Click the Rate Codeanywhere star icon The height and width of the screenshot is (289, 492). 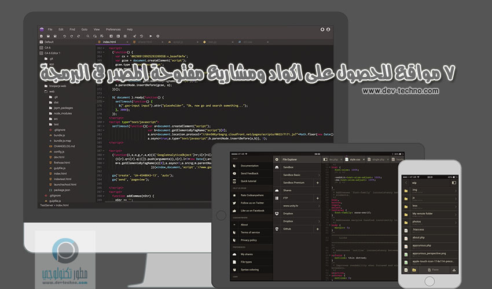[x=234, y=195]
